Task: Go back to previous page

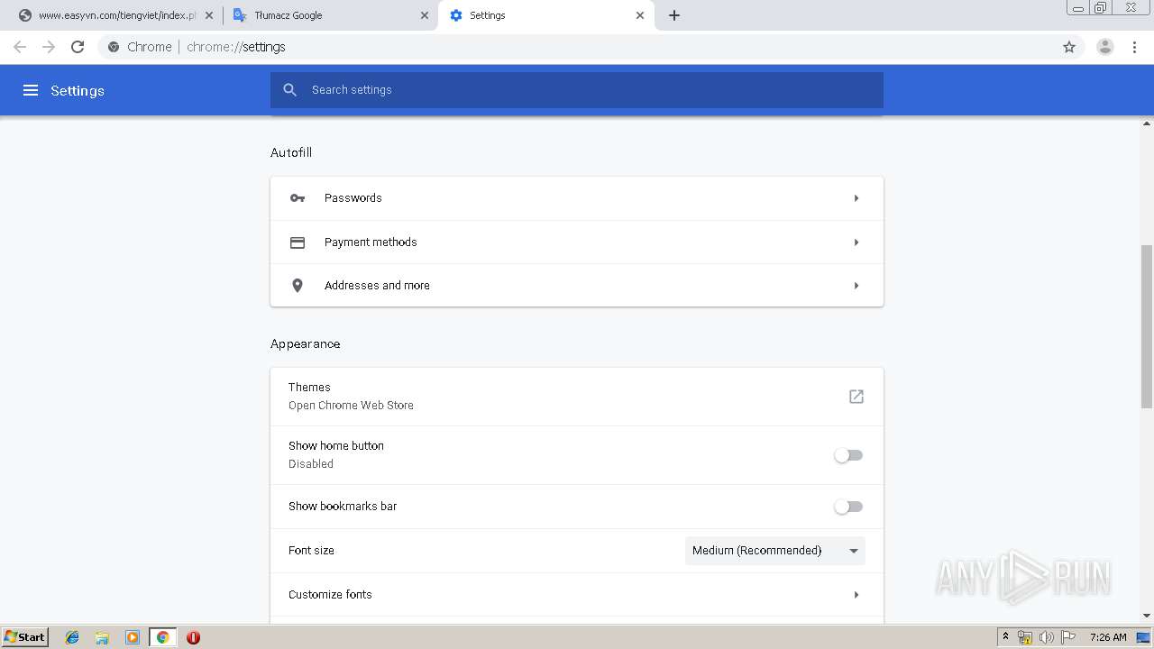Action: 20,47
